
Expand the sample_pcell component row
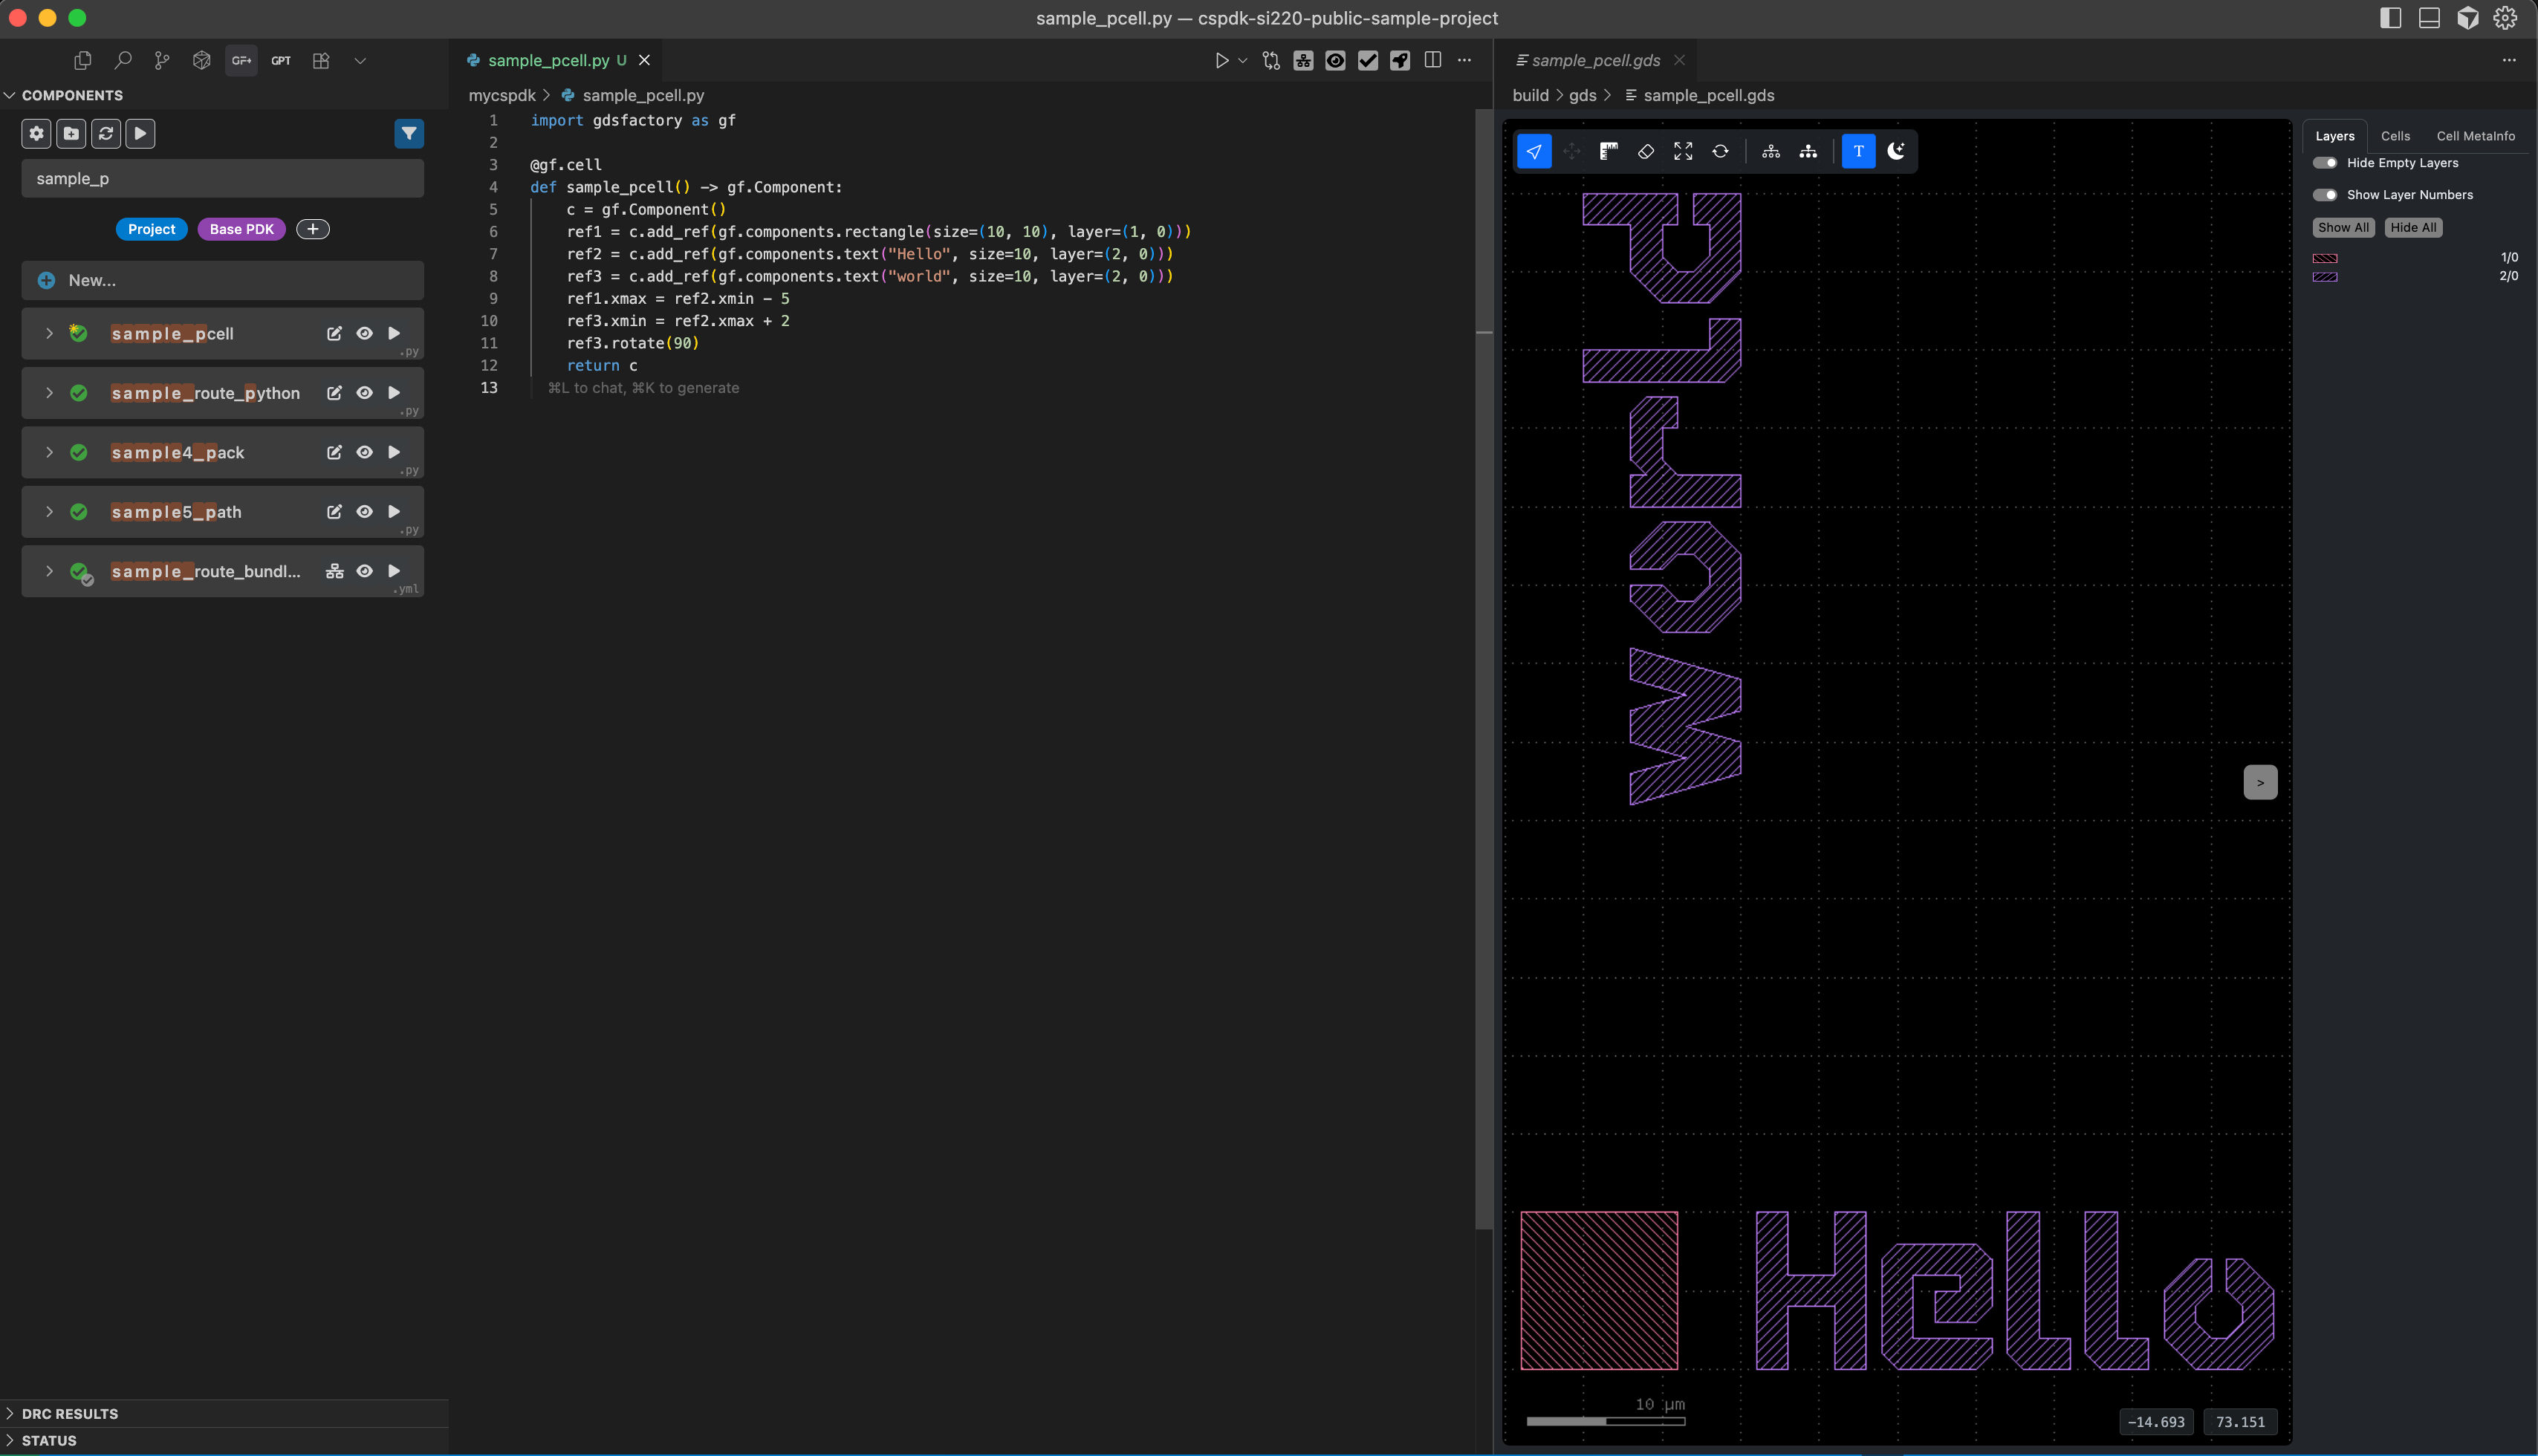(49, 333)
